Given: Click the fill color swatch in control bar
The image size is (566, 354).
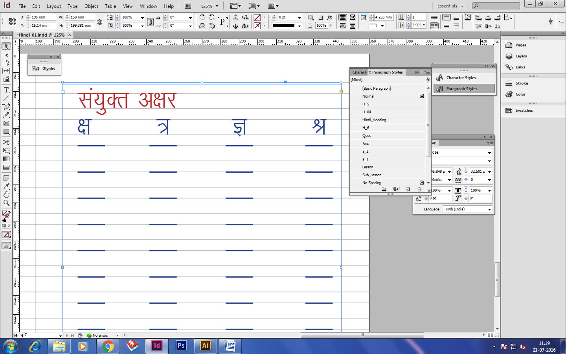Looking at the screenshot, I should coord(257,17).
